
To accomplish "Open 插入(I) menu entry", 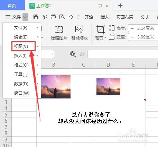I will [x=22, y=56].
